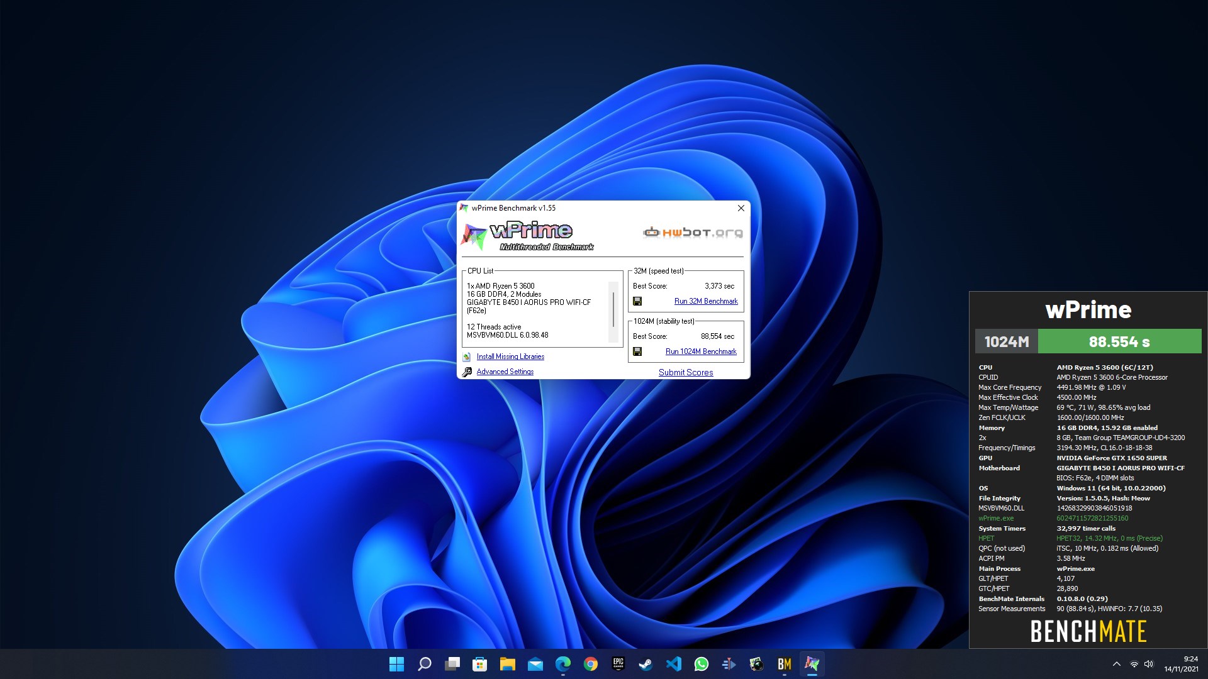
Task: Open taskbar Search
Action: pos(425,664)
